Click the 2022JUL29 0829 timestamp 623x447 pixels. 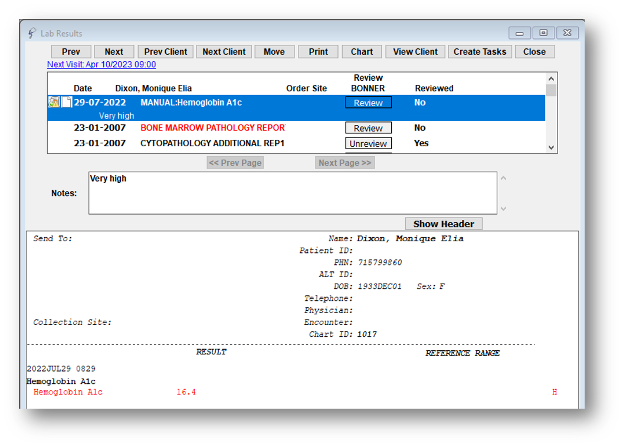[61, 369]
